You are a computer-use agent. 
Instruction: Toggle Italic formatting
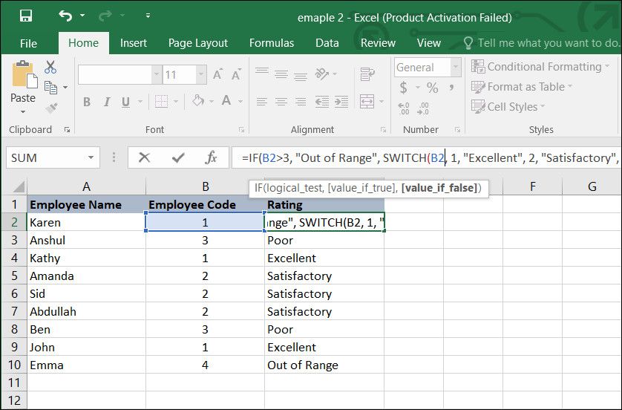point(106,102)
